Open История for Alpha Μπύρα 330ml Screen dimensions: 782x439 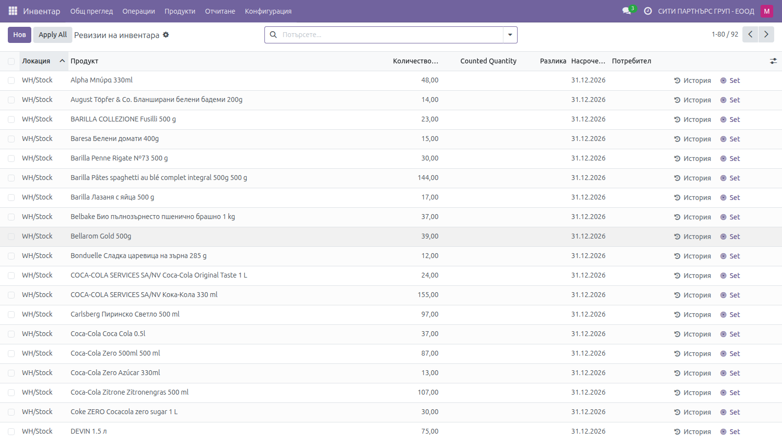pyautogui.click(x=693, y=80)
